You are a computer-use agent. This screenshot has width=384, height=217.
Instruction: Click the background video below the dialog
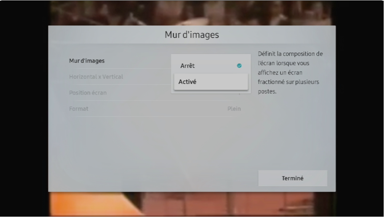click(x=192, y=204)
